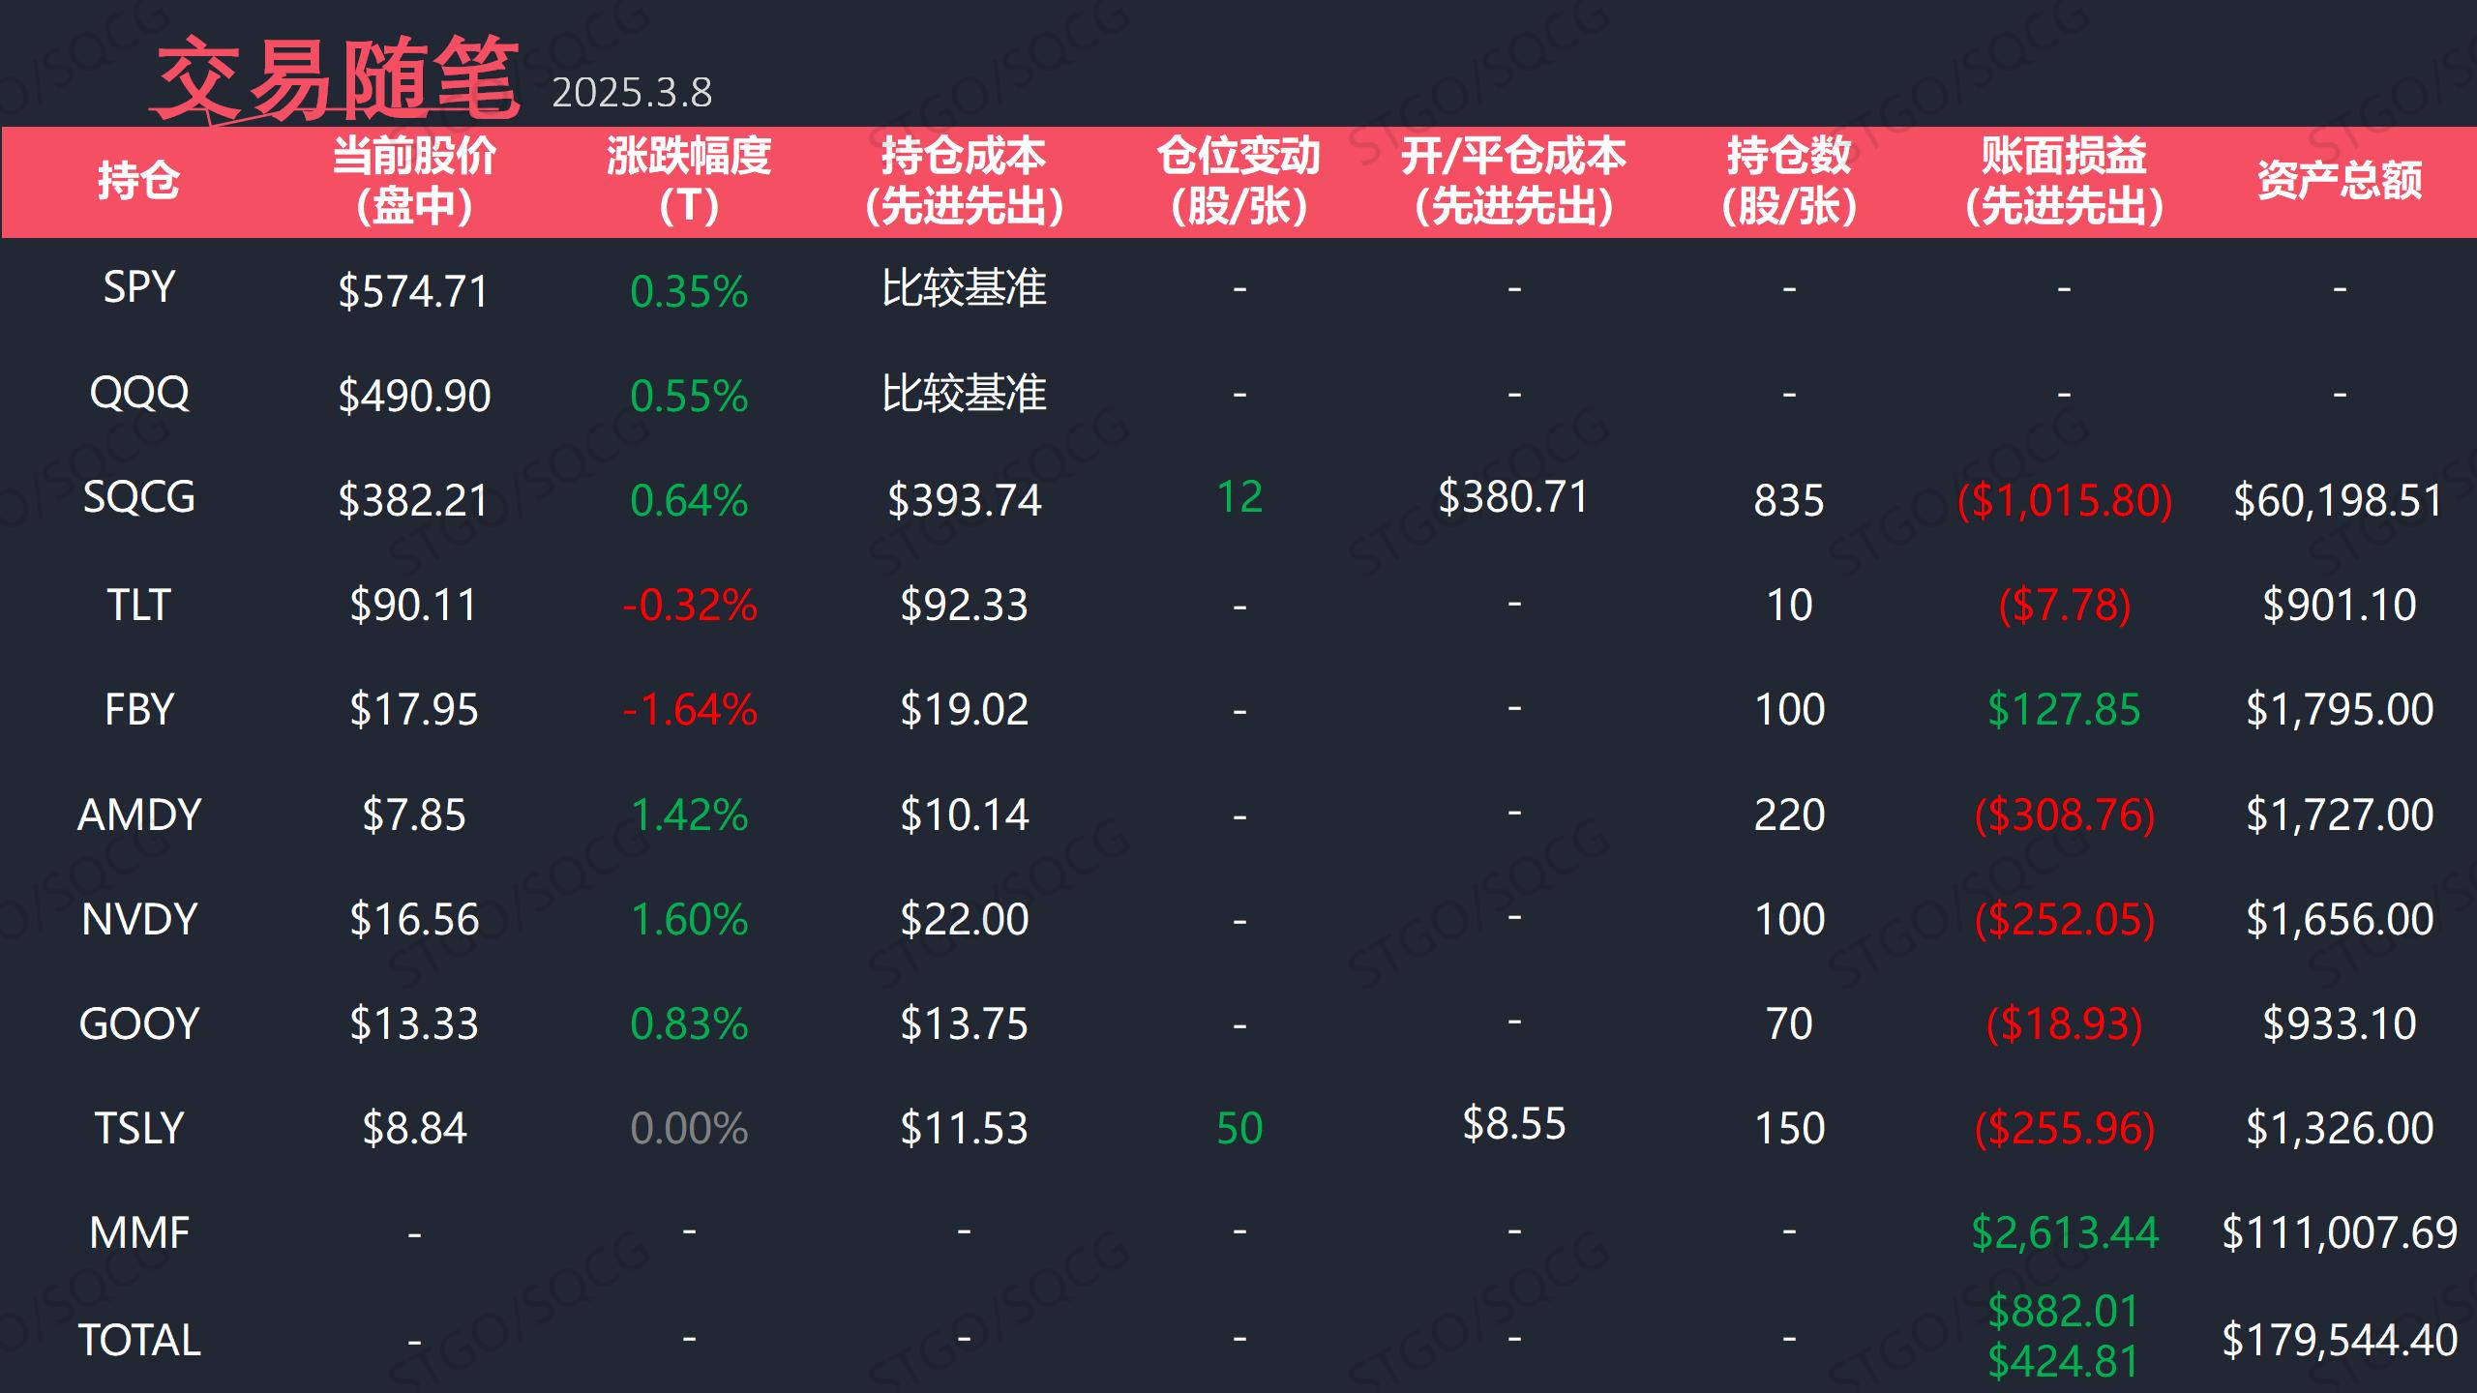Select MMF total assets $111,007.69
This screenshot has height=1393, width=2477.
pos(2340,1233)
